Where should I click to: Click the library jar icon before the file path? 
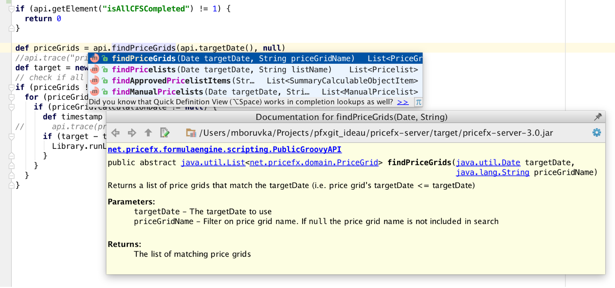click(190, 133)
